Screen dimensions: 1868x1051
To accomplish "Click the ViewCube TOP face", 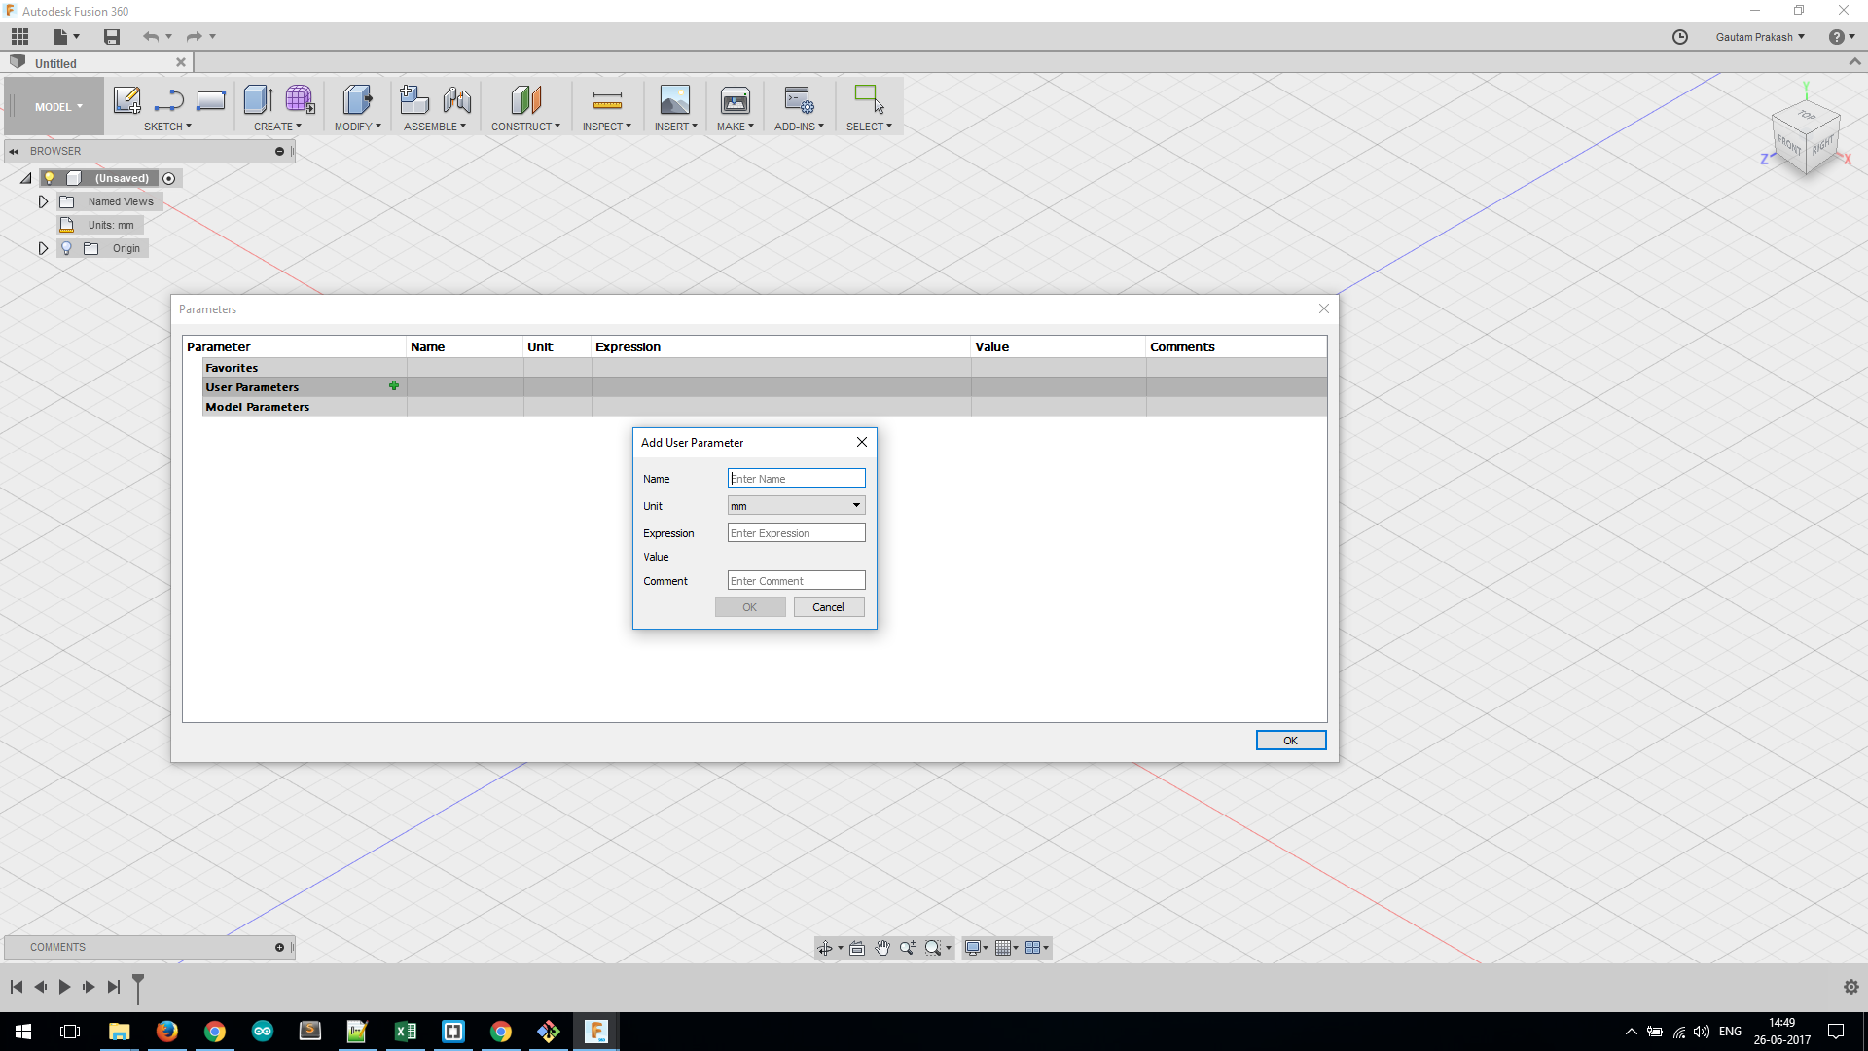I will tap(1808, 116).
